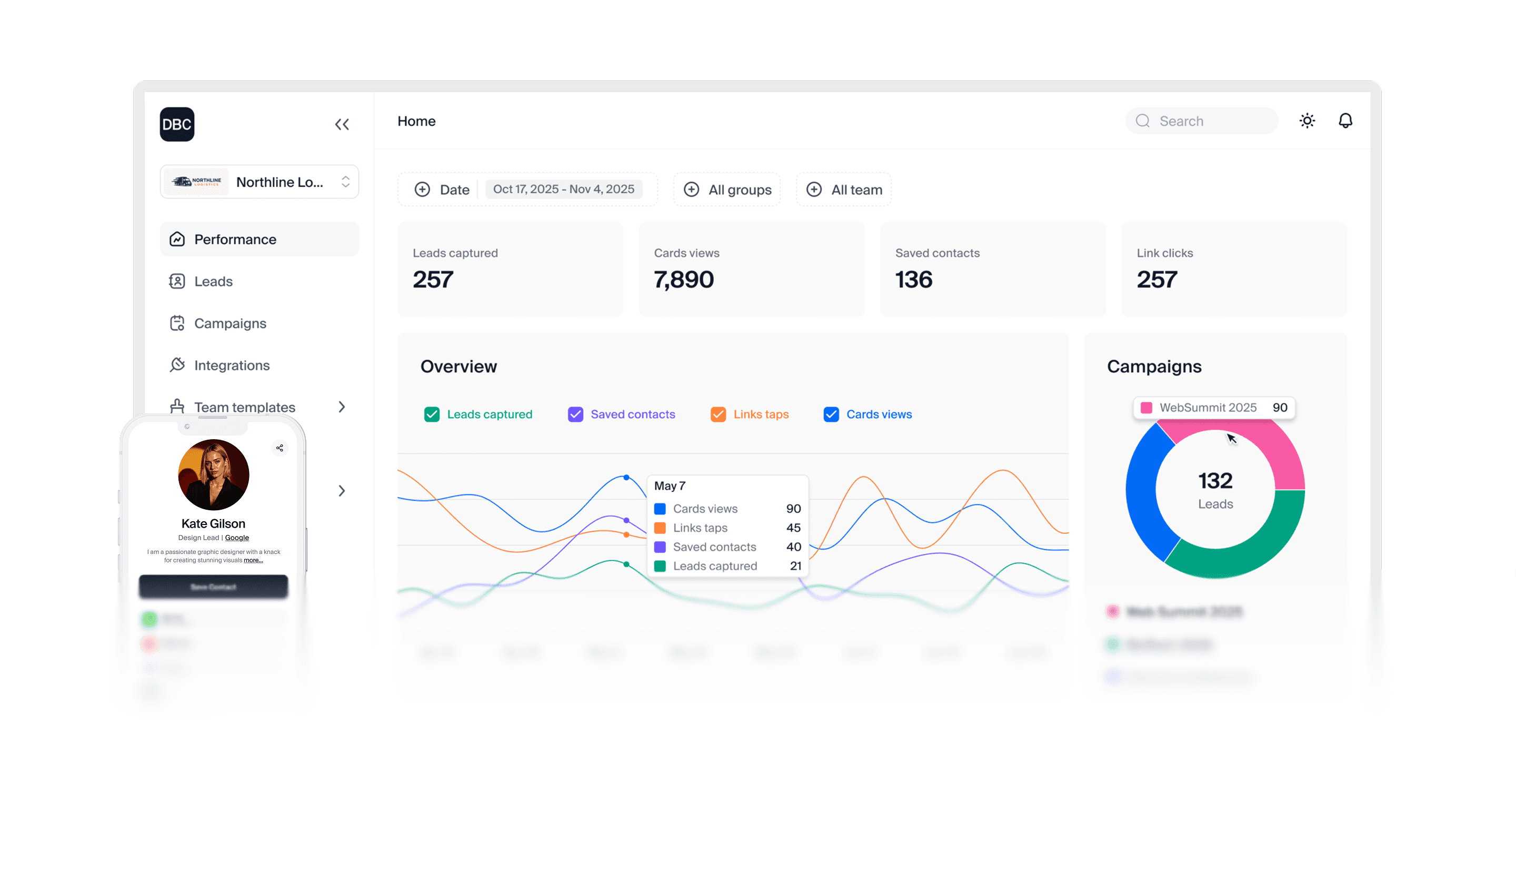Toggle light mode sun icon

coord(1307,121)
